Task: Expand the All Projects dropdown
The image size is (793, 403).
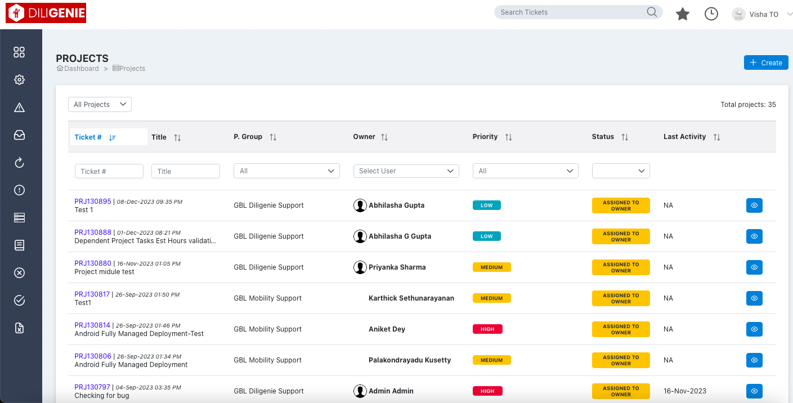Action: click(x=100, y=104)
